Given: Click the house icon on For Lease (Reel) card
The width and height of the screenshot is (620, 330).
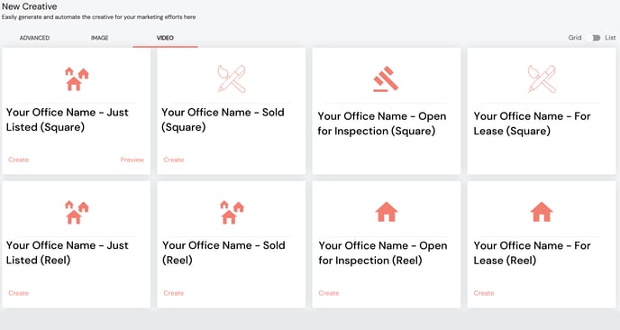Looking at the screenshot, I should pyautogui.click(x=542, y=212).
